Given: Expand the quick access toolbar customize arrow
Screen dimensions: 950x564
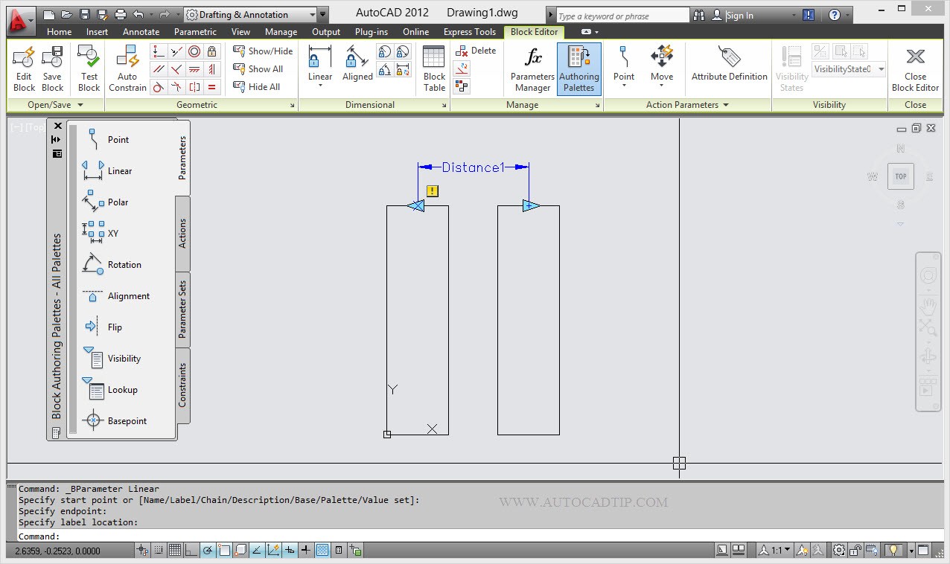Looking at the screenshot, I should tap(322, 14).
